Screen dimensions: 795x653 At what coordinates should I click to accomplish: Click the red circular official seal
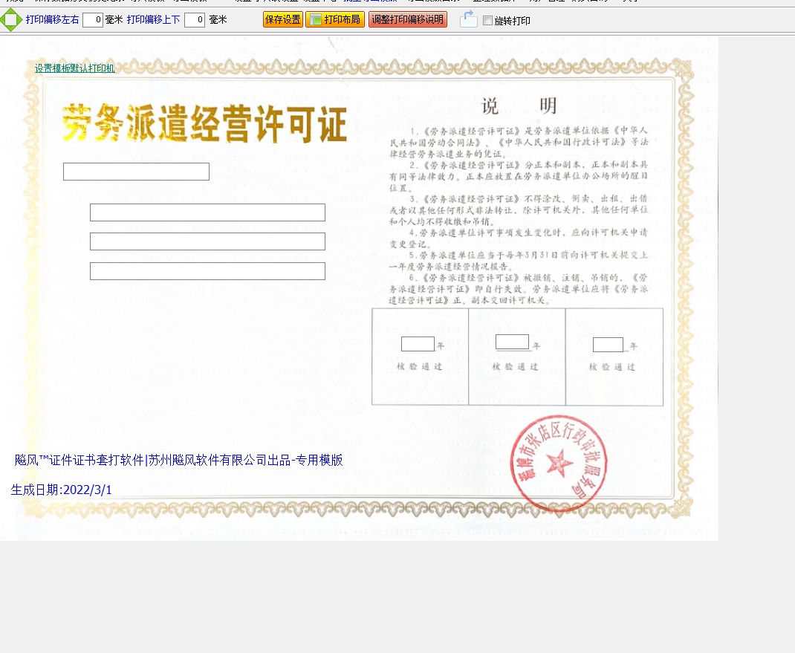557,463
